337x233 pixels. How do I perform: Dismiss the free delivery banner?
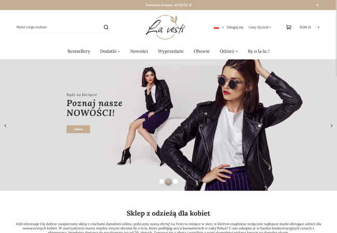(317, 5)
